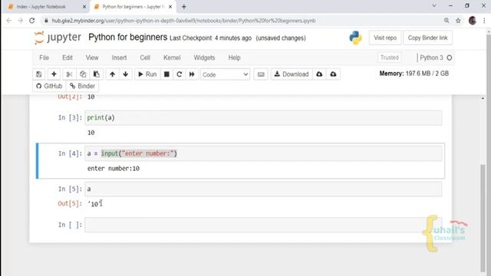Save the notebook with the floppy icon
491x276 pixels.
pos(39,74)
